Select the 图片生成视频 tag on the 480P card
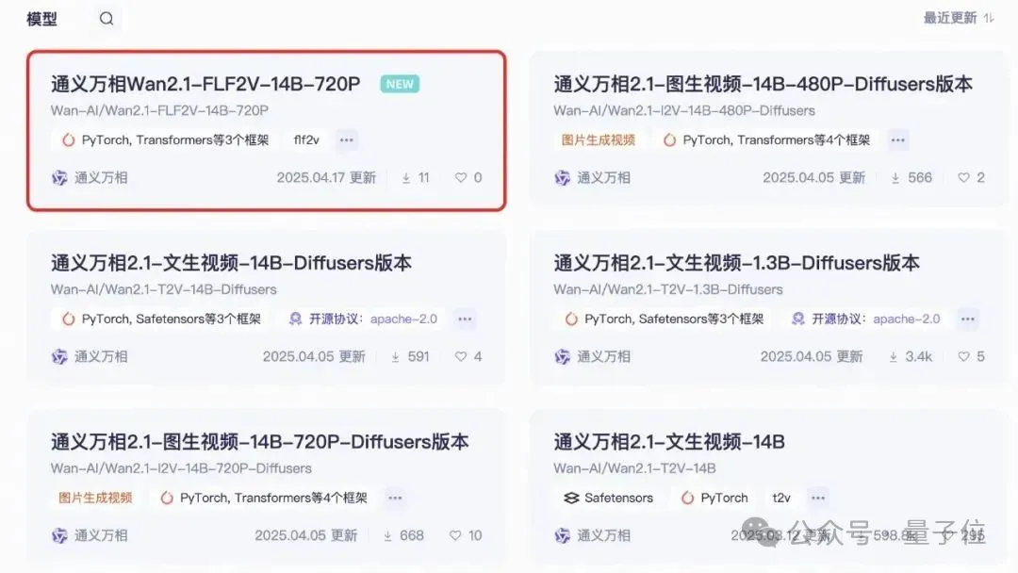 click(598, 140)
